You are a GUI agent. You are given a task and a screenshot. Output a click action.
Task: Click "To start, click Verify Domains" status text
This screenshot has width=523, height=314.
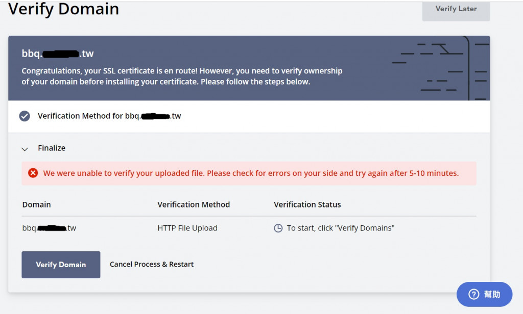[340, 228]
